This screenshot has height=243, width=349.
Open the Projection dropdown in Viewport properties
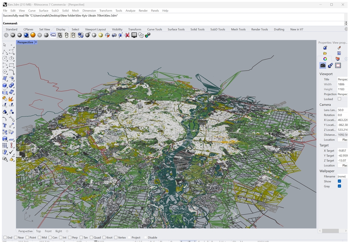pos(342,94)
